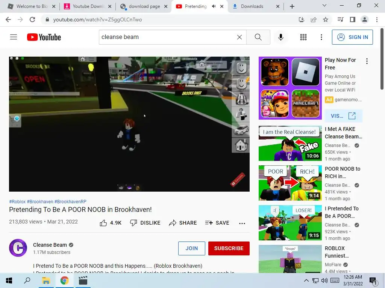Screen dimensions: 385x288
Task: Show hidden system tray icons
Action: [306, 280]
